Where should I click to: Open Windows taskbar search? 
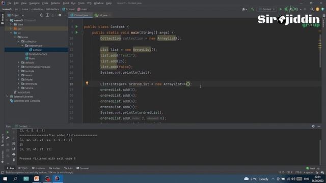[x=15, y=178]
